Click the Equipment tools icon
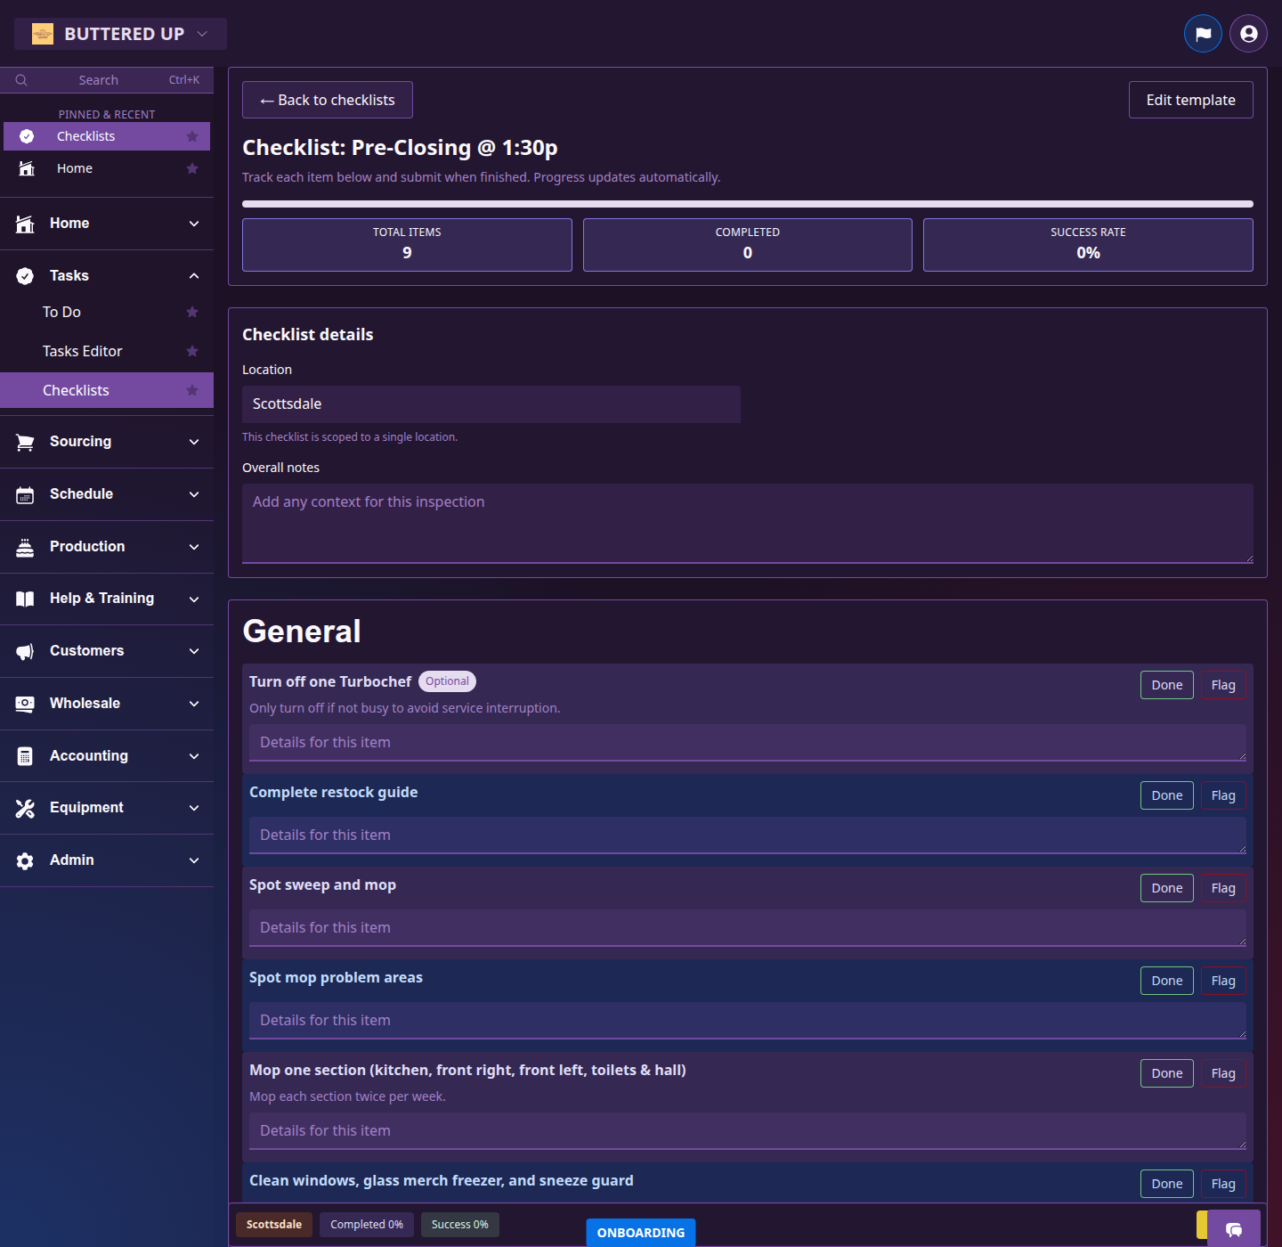1282x1247 pixels. pos(25,808)
